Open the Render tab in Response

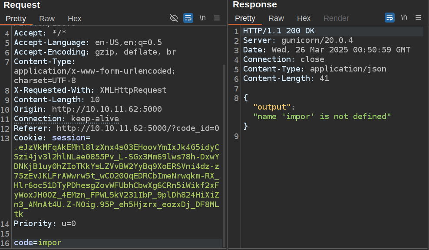pyautogui.click(x=336, y=18)
